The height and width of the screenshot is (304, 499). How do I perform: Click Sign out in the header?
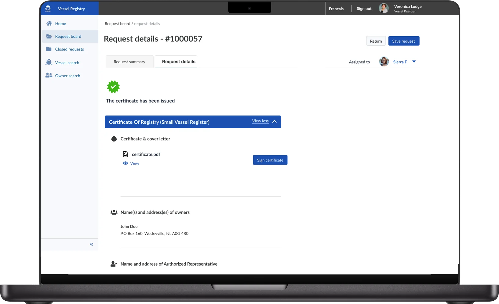(x=364, y=9)
